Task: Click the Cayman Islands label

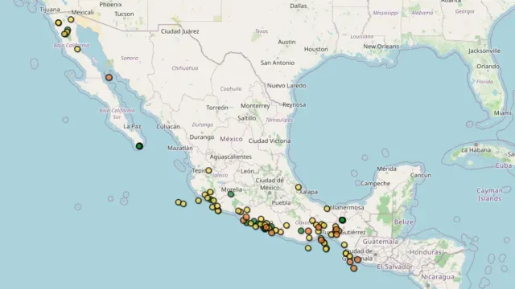Action: 489,194
